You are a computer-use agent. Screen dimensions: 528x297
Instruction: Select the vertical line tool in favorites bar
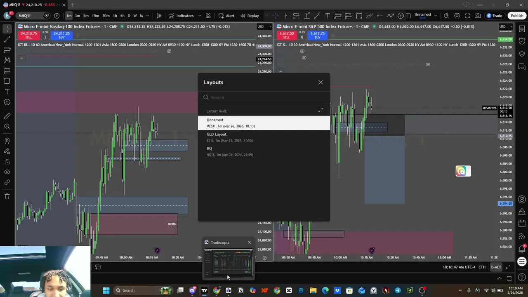[285, 16]
